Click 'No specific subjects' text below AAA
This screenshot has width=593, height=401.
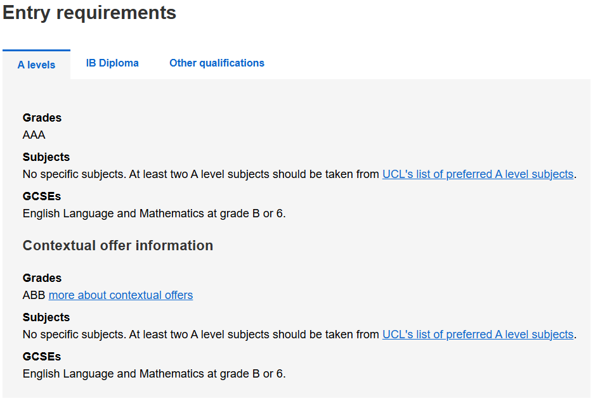[74, 174]
